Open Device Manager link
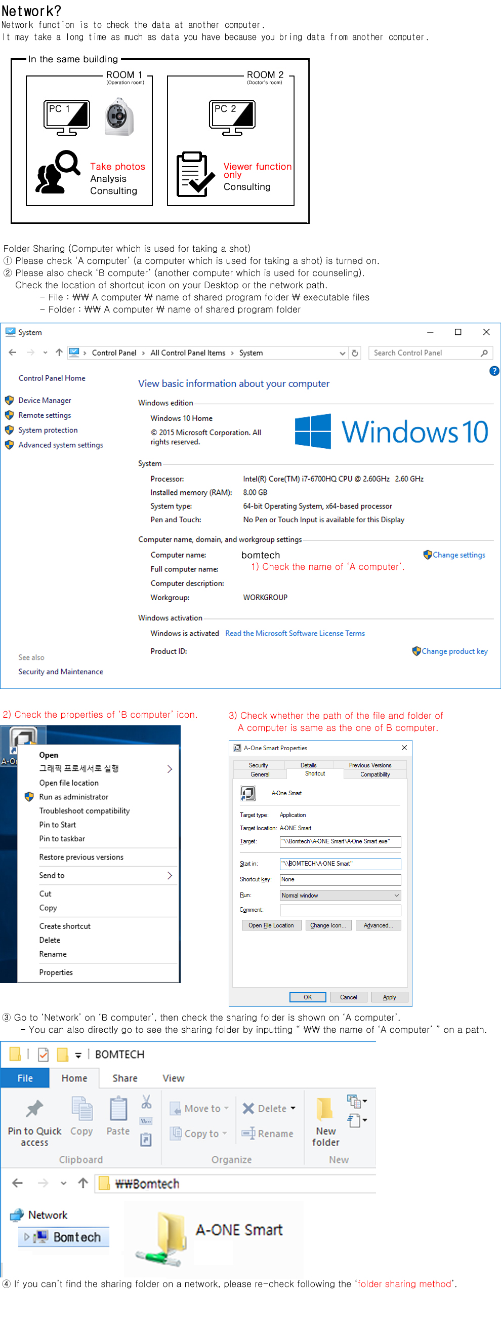The height and width of the screenshot is (1322, 501). pos(45,400)
